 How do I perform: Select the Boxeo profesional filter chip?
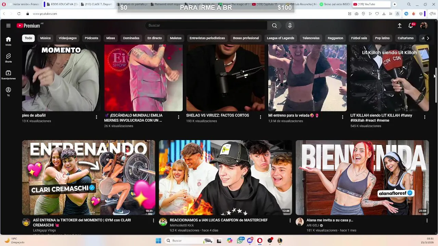tap(246, 38)
